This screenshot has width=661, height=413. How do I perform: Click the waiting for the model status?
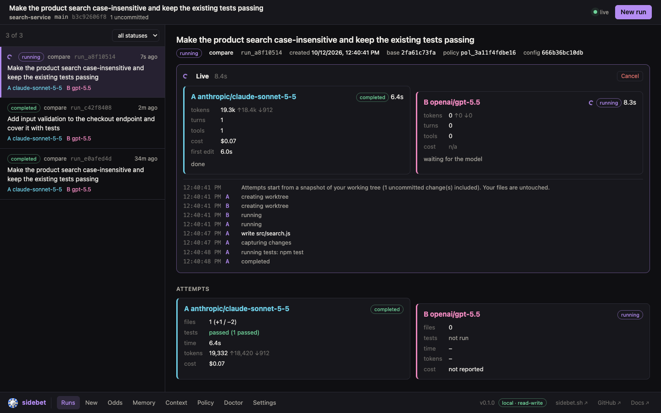tap(453, 159)
